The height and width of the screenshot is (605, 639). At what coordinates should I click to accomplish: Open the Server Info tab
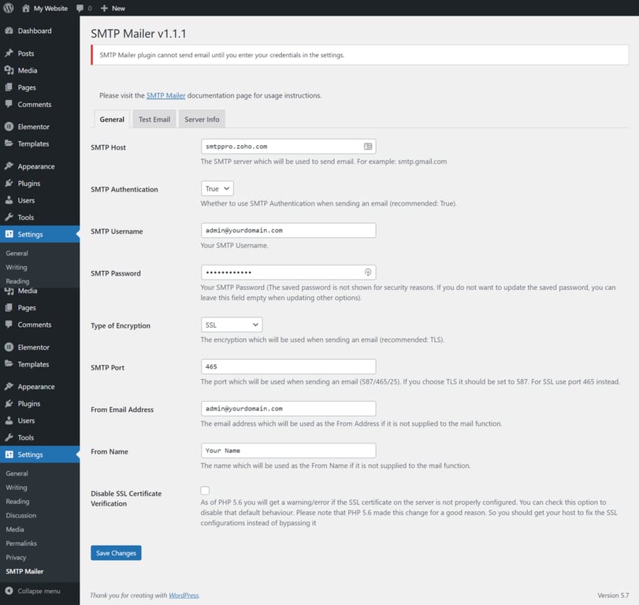click(x=201, y=119)
